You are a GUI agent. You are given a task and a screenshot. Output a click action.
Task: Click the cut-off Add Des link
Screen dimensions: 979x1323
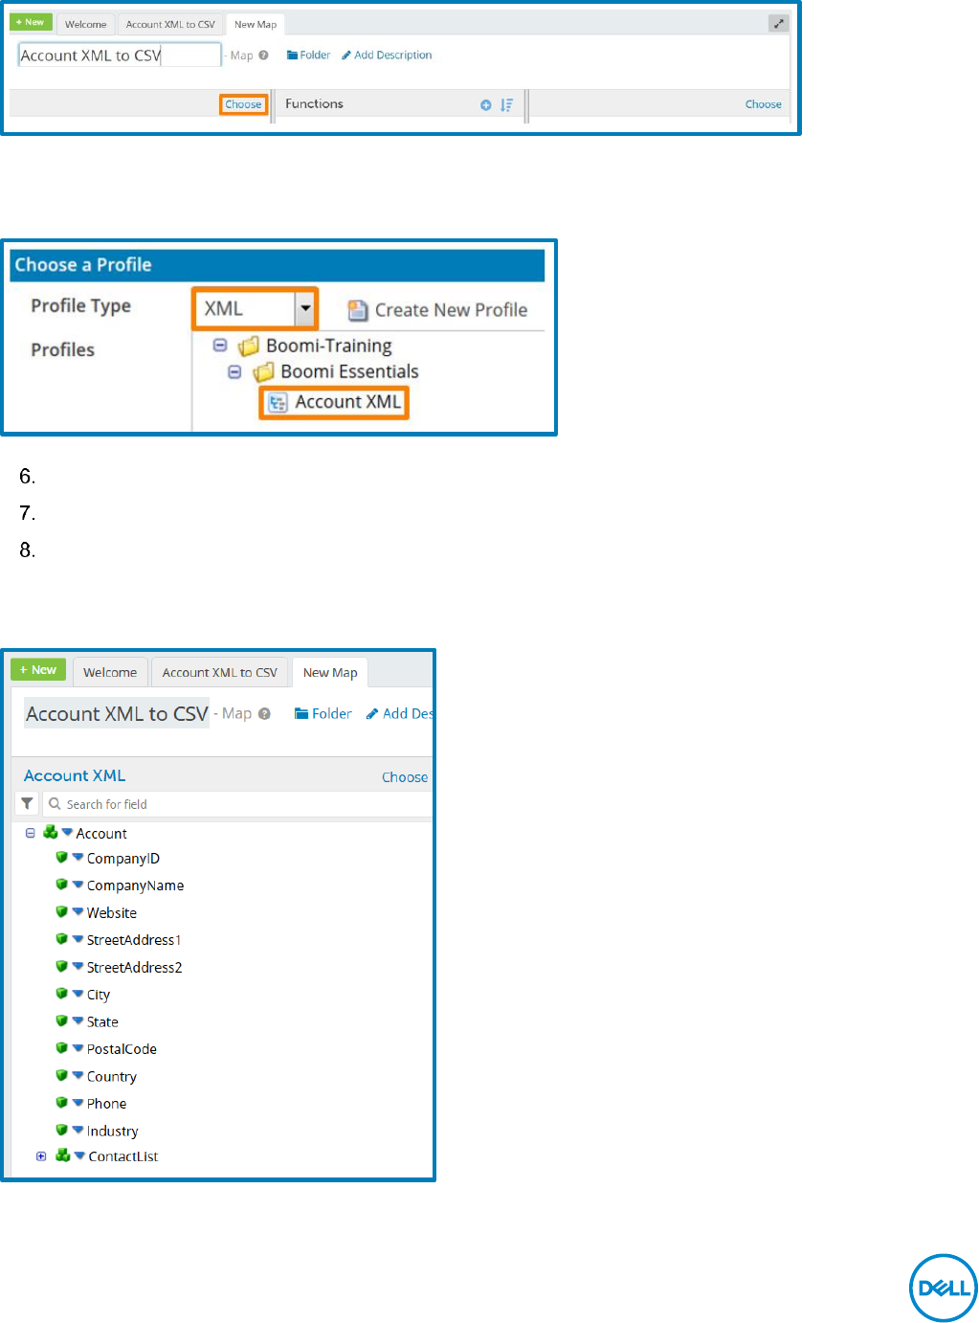pos(400,713)
